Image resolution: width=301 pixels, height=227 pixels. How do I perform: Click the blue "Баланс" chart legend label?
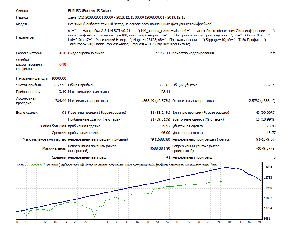click(x=22, y=165)
